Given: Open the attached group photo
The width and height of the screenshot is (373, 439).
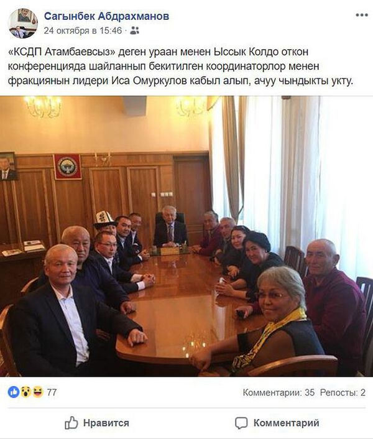Looking at the screenshot, I should pyautogui.click(x=186, y=236).
